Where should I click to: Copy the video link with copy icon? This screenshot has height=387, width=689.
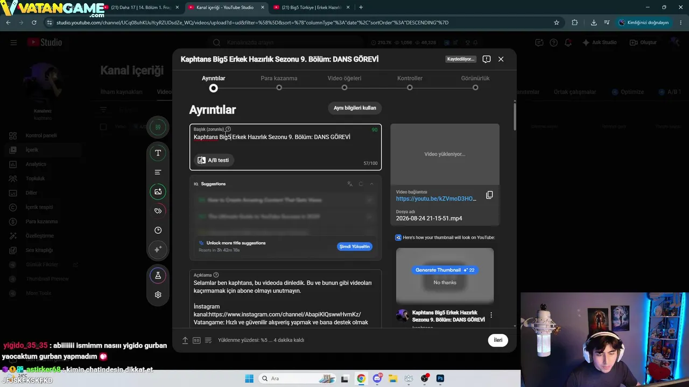click(489, 195)
